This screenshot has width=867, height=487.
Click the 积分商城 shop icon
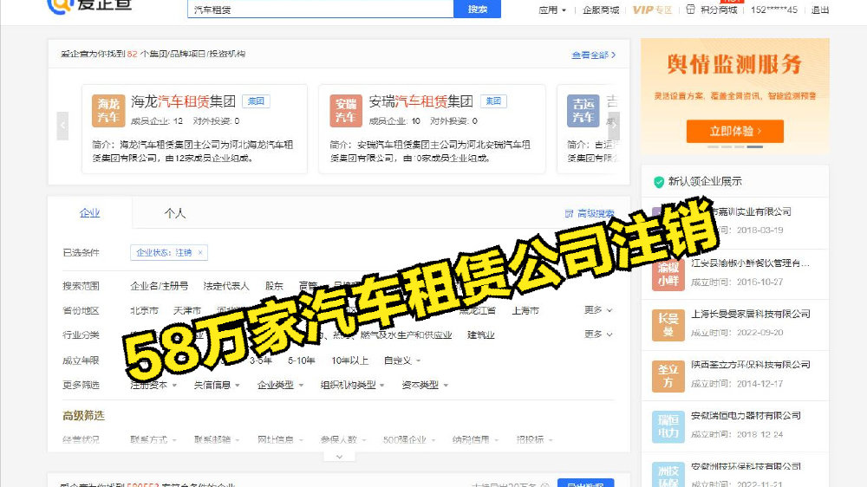(x=691, y=10)
